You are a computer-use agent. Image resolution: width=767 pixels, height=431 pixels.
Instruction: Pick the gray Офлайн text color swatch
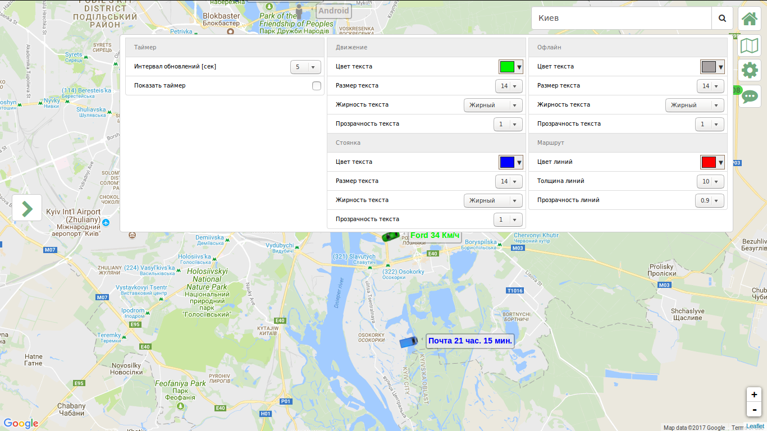[x=713, y=67]
